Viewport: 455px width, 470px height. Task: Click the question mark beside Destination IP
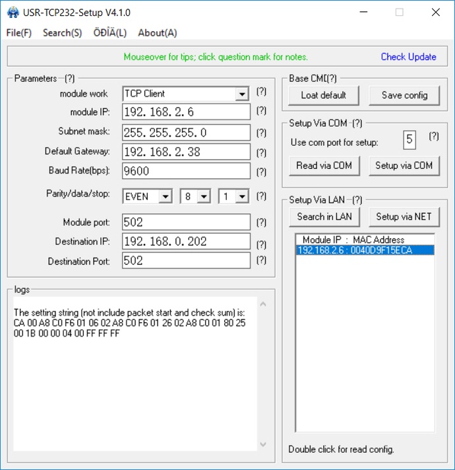pyautogui.click(x=261, y=245)
